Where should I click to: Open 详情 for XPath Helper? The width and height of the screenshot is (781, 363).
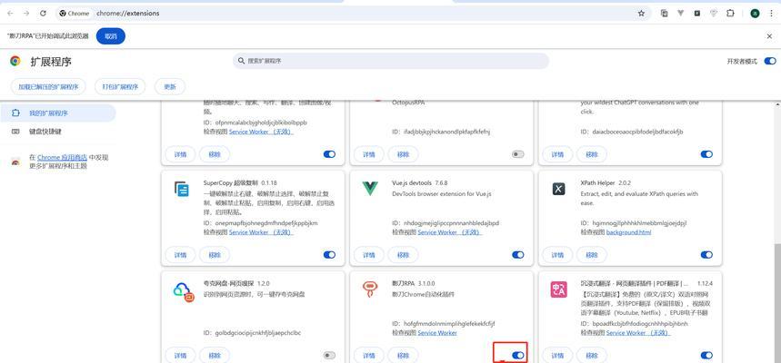[557, 255]
